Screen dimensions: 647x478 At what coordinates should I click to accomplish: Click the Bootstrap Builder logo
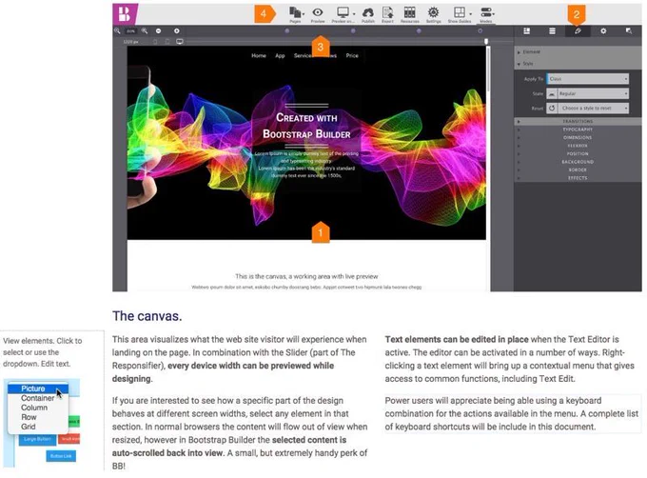[125, 14]
